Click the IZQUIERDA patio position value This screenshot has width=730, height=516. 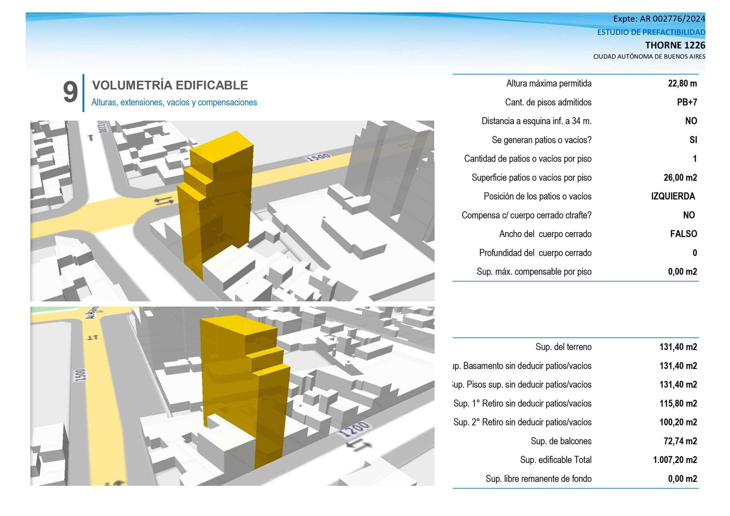click(x=673, y=196)
